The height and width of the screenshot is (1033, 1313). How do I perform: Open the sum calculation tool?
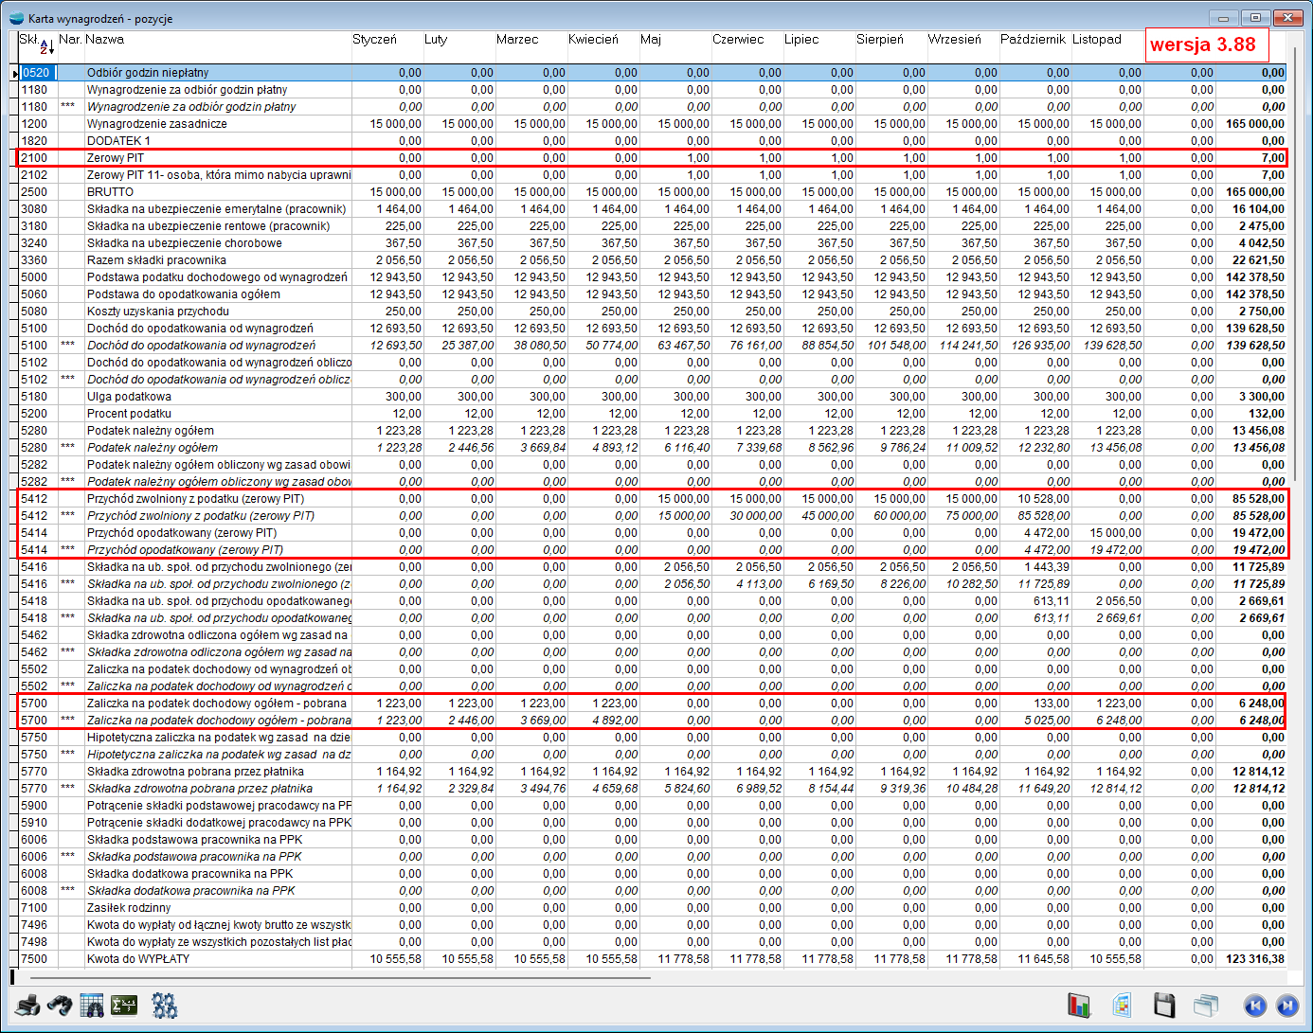click(124, 1005)
